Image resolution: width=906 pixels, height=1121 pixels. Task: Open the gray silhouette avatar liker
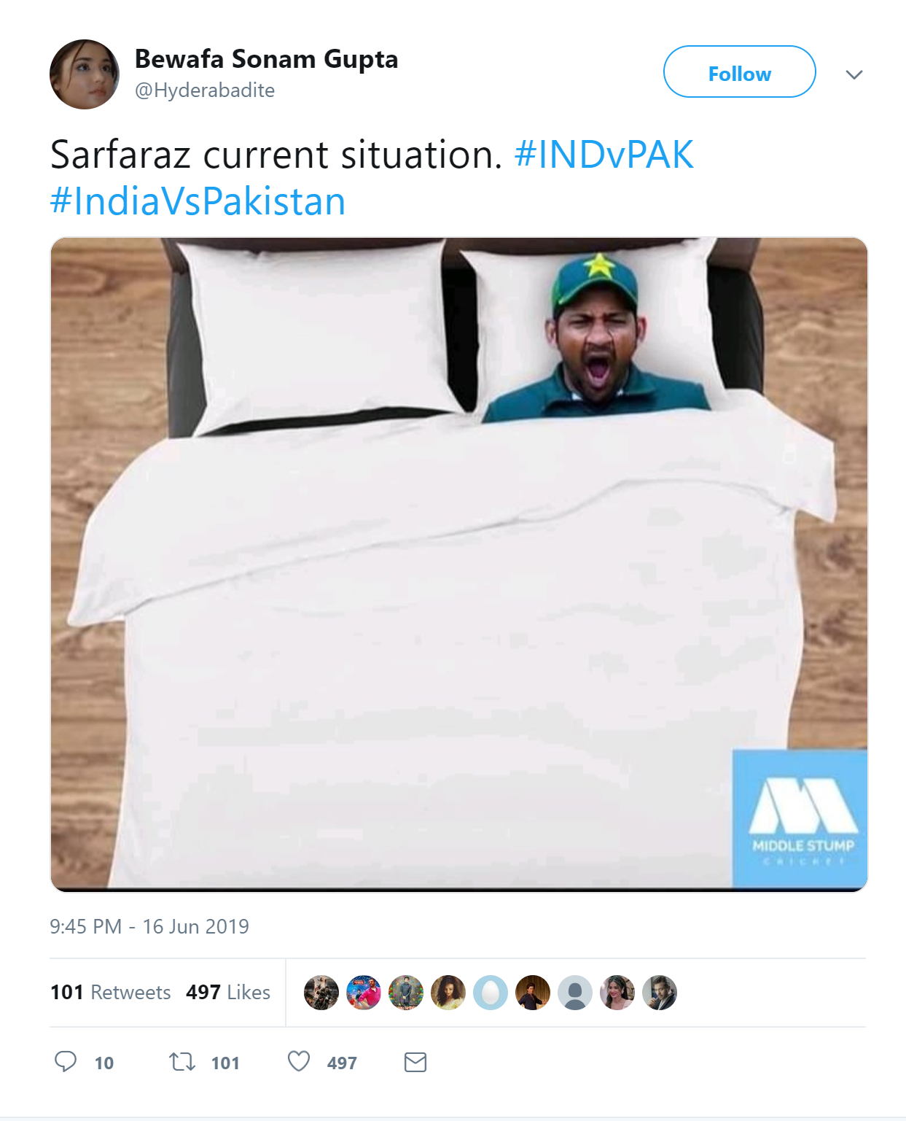point(575,993)
